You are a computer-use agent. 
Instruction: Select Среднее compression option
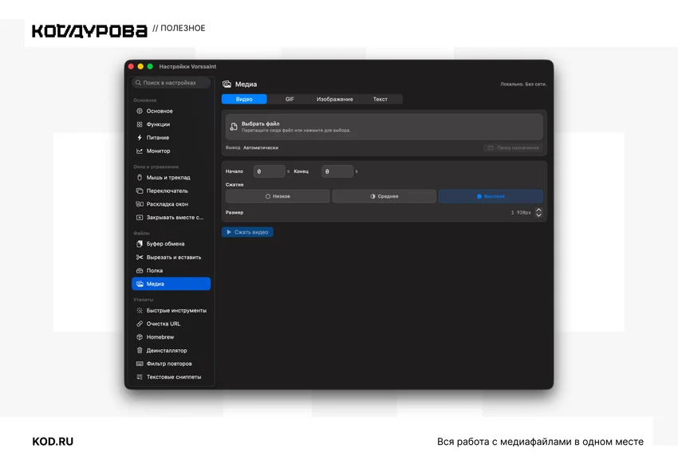point(384,196)
